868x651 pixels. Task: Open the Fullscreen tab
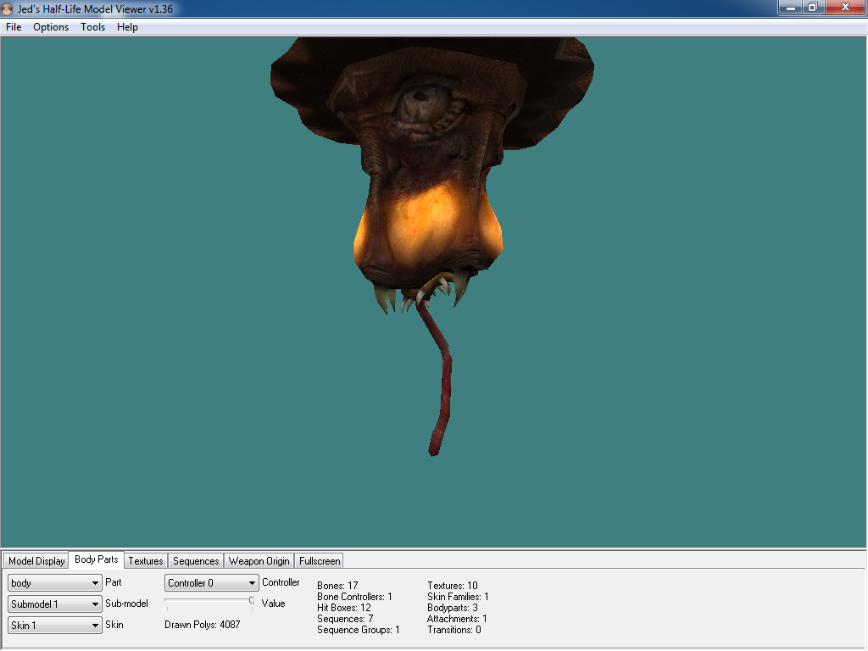(320, 561)
